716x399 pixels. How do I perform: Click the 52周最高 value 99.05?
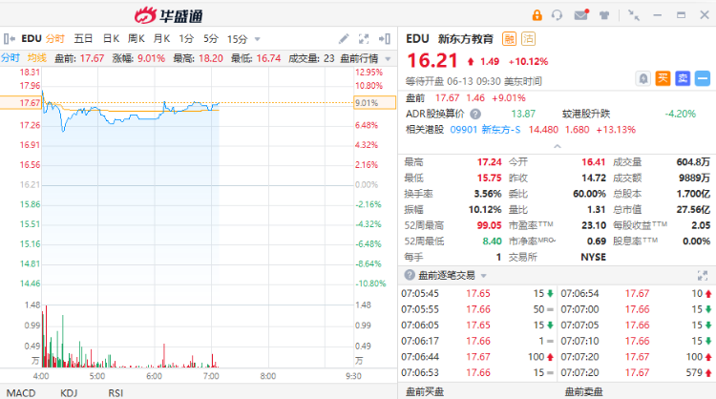(x=489, y=225)
